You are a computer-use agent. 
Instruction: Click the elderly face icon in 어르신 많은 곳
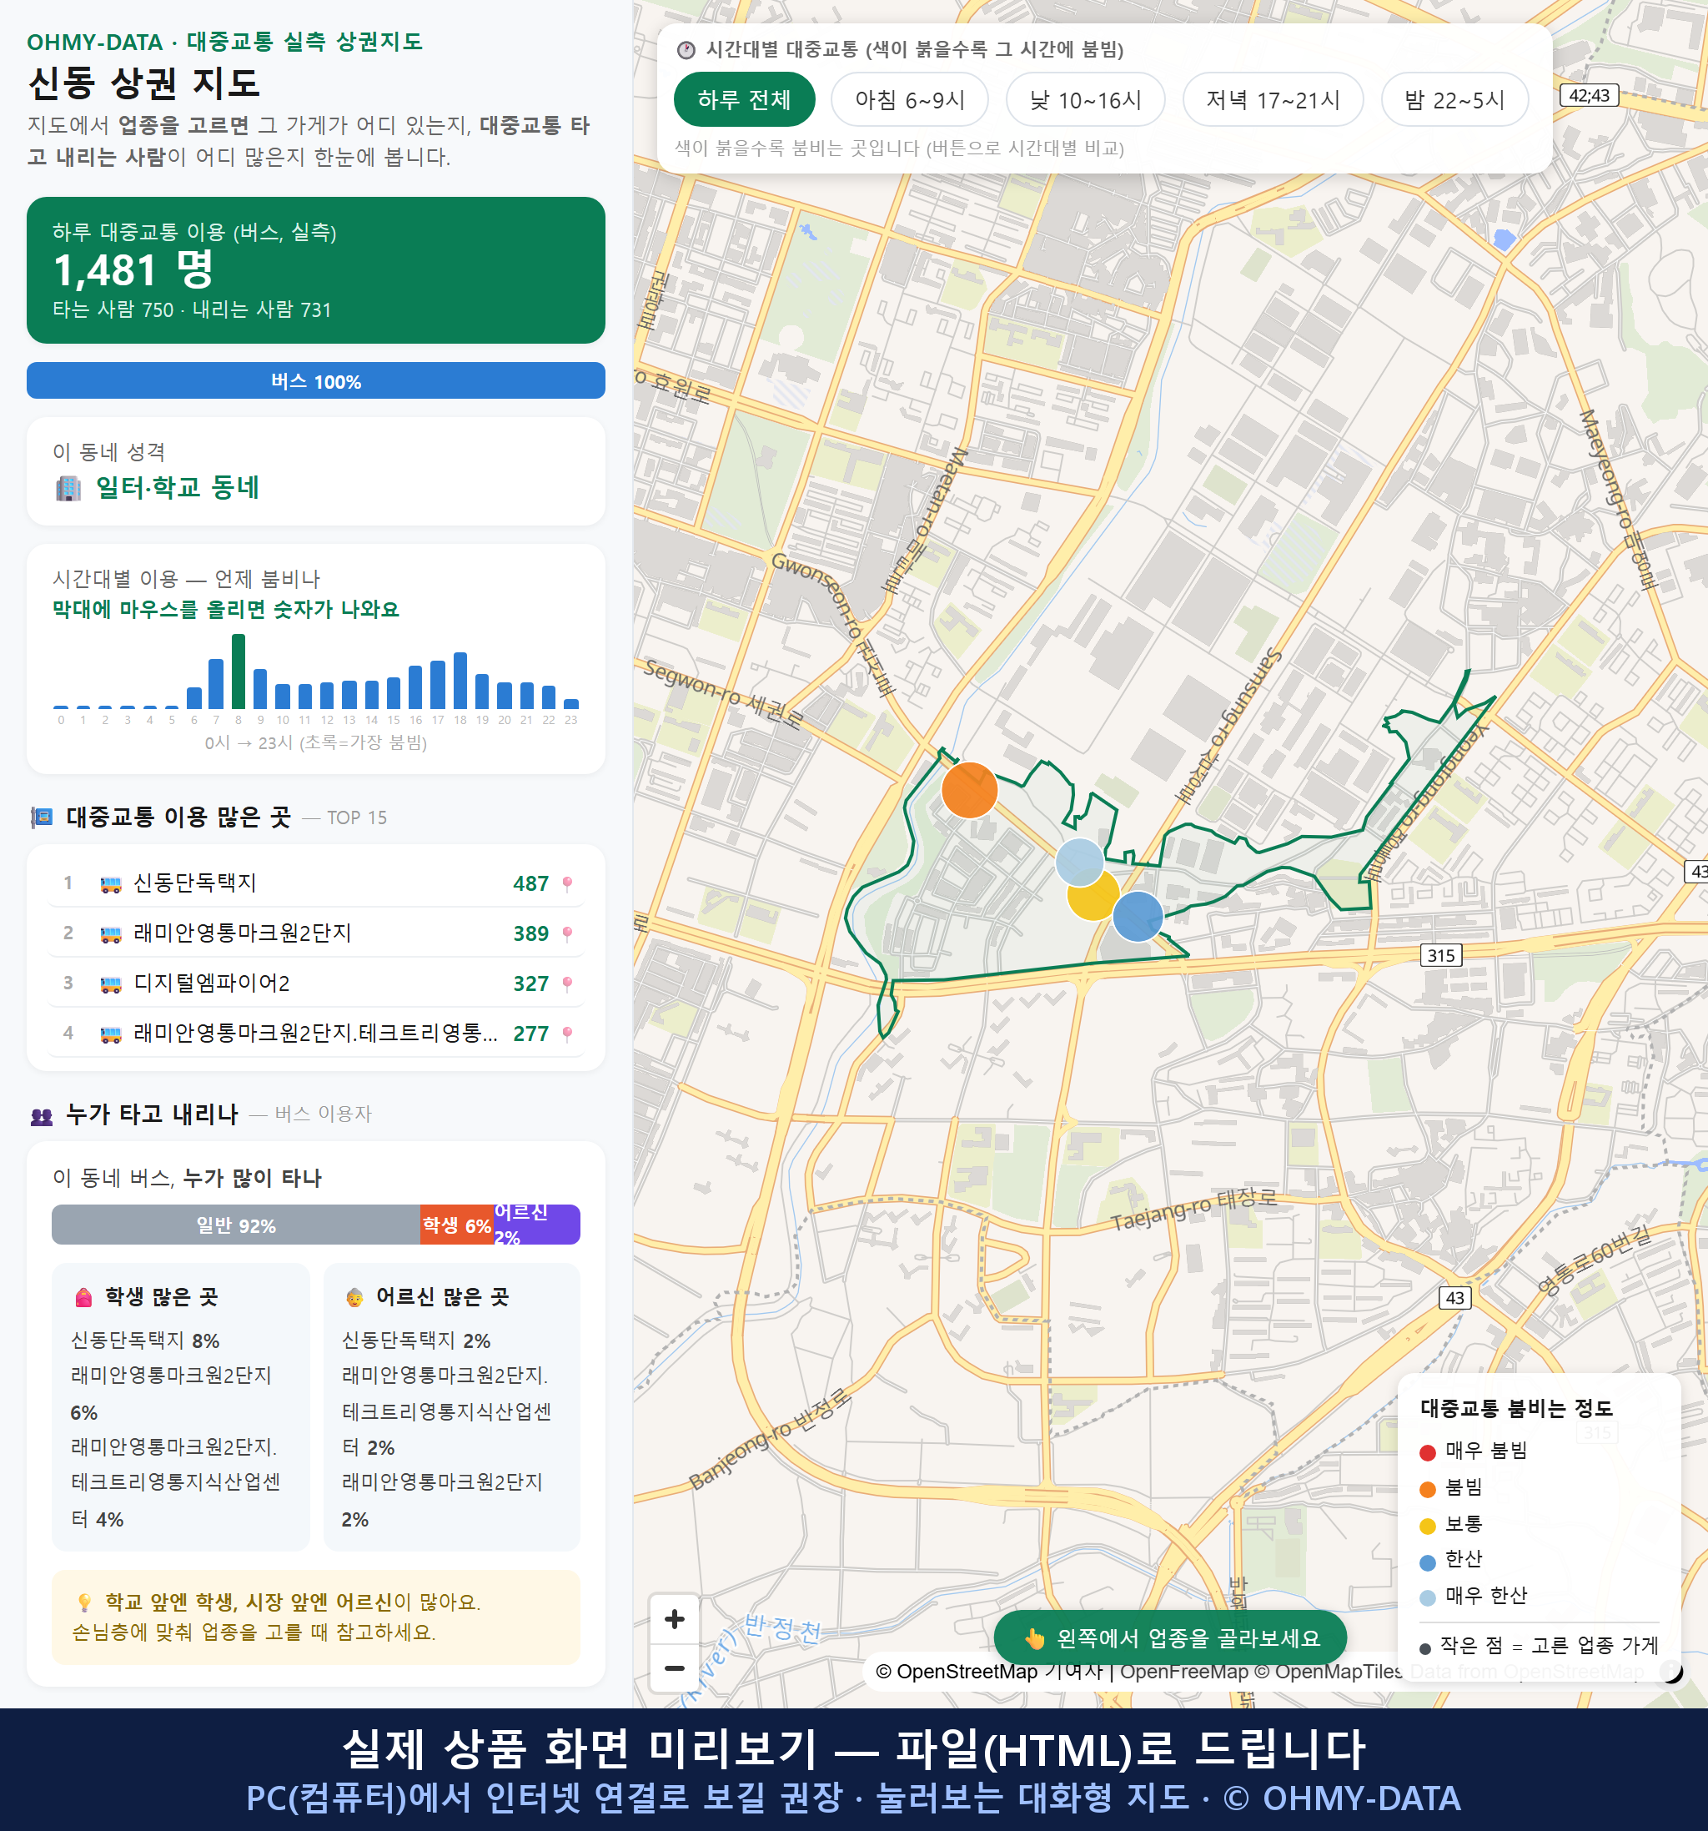pyautogui.click(x=354, y=1298)
